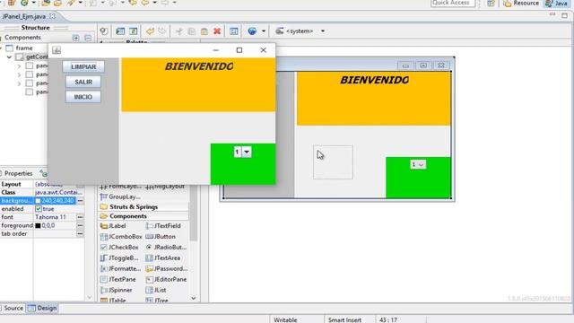
Task: Collapse all in Components tree (minus icon)
Action: pos(88,38)
